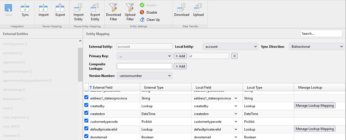This screenshot has height=140, width=346.
Task: Toggle the customertypecode row checkbox
Action: pyautogui.click(x=86, y=121)
